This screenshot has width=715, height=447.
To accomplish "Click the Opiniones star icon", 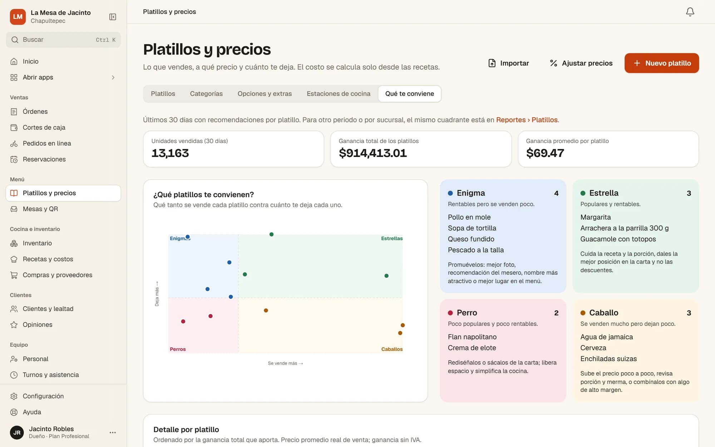I will (x=14, y=325).
